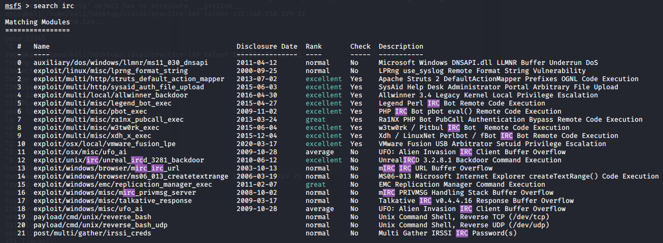This screenshot has width=663, height=243.
Task: Click the Xdh / LinuxNet Perlbot description
Action: coord(499,136)
